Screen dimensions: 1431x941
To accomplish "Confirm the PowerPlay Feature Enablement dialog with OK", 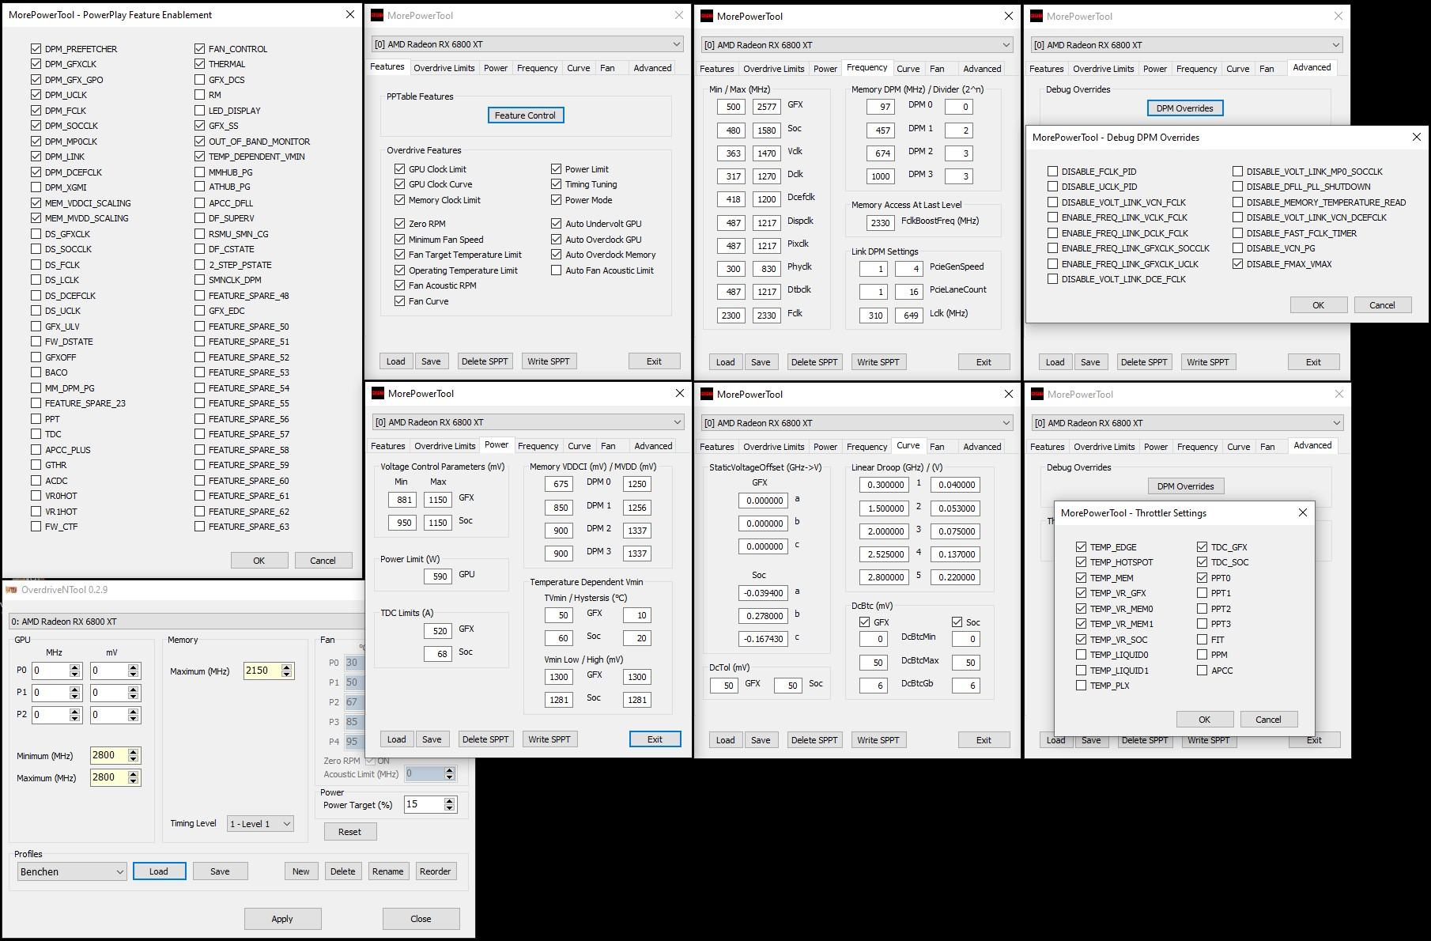I will 259,561.
